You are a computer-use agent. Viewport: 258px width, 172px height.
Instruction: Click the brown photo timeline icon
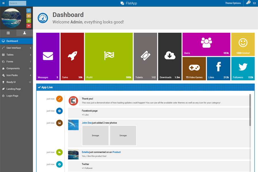coord(59,123)
